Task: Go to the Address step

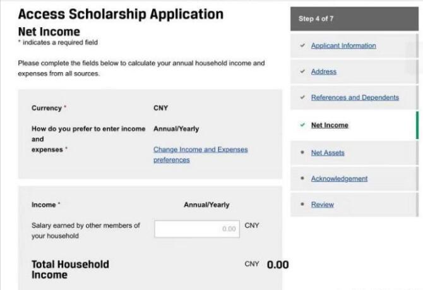Action: (x=323, y=71)
